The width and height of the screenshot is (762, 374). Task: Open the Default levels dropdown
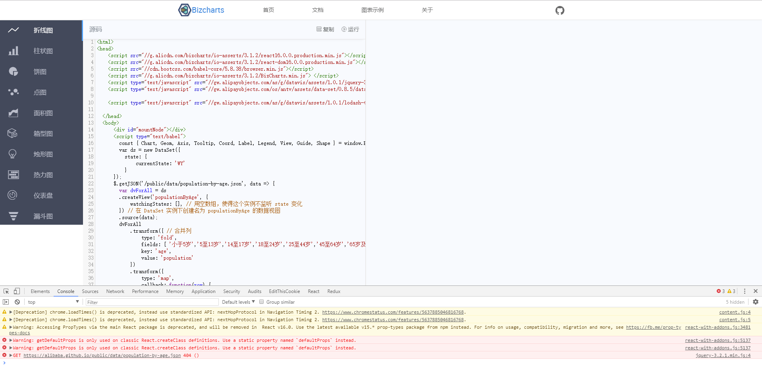pos(237,302)
